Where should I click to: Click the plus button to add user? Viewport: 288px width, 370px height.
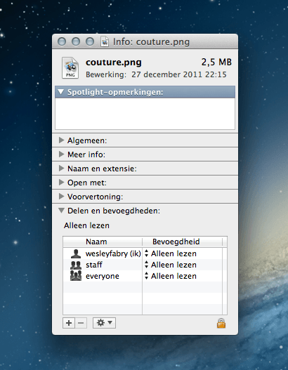(x=69, y=323)
